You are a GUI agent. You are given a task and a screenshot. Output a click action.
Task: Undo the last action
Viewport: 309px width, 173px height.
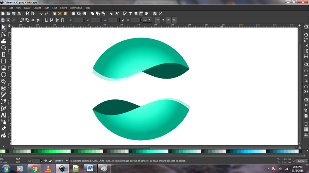41,13
